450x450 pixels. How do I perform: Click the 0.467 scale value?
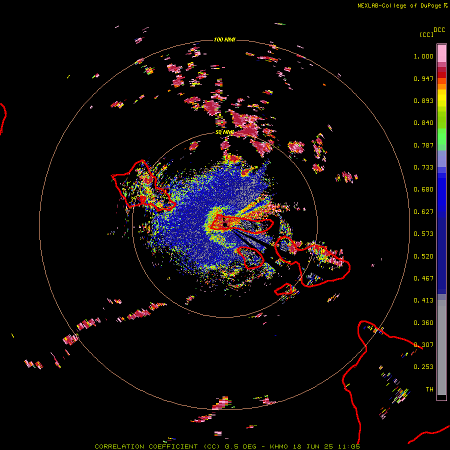(423, 278)
